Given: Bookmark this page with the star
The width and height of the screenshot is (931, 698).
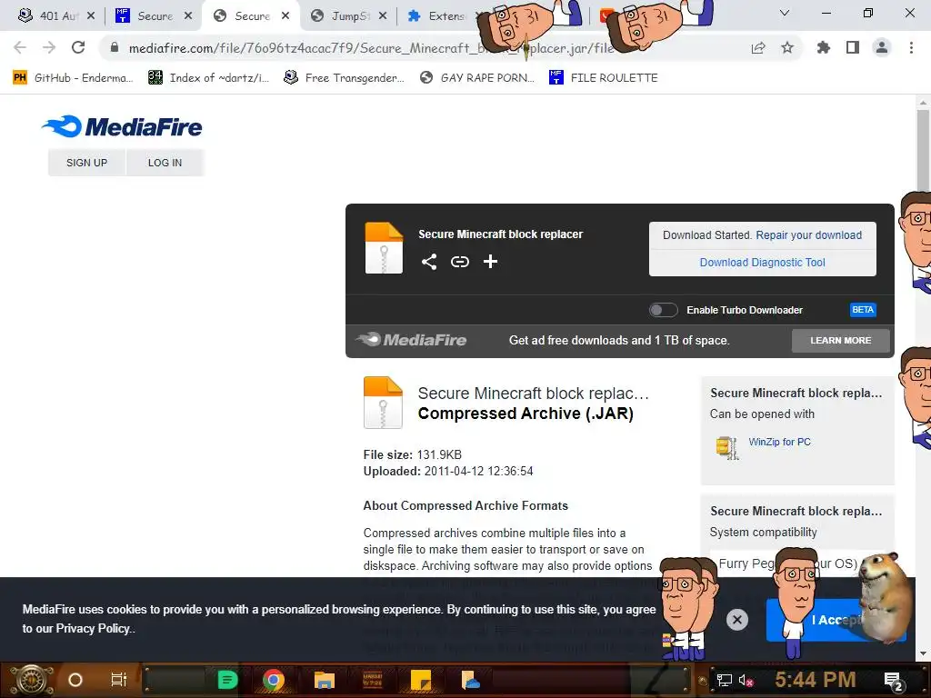Looking at the screenshot, I should click(787, 47).
